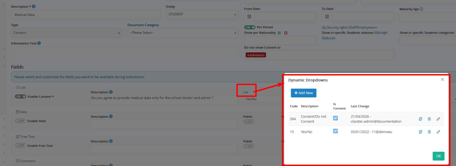The width and height of the screenshot is (456, 166).
Task: Edit the Consent/Do not Consent entry
Action: pyautogui.click(x=438, y=119)
